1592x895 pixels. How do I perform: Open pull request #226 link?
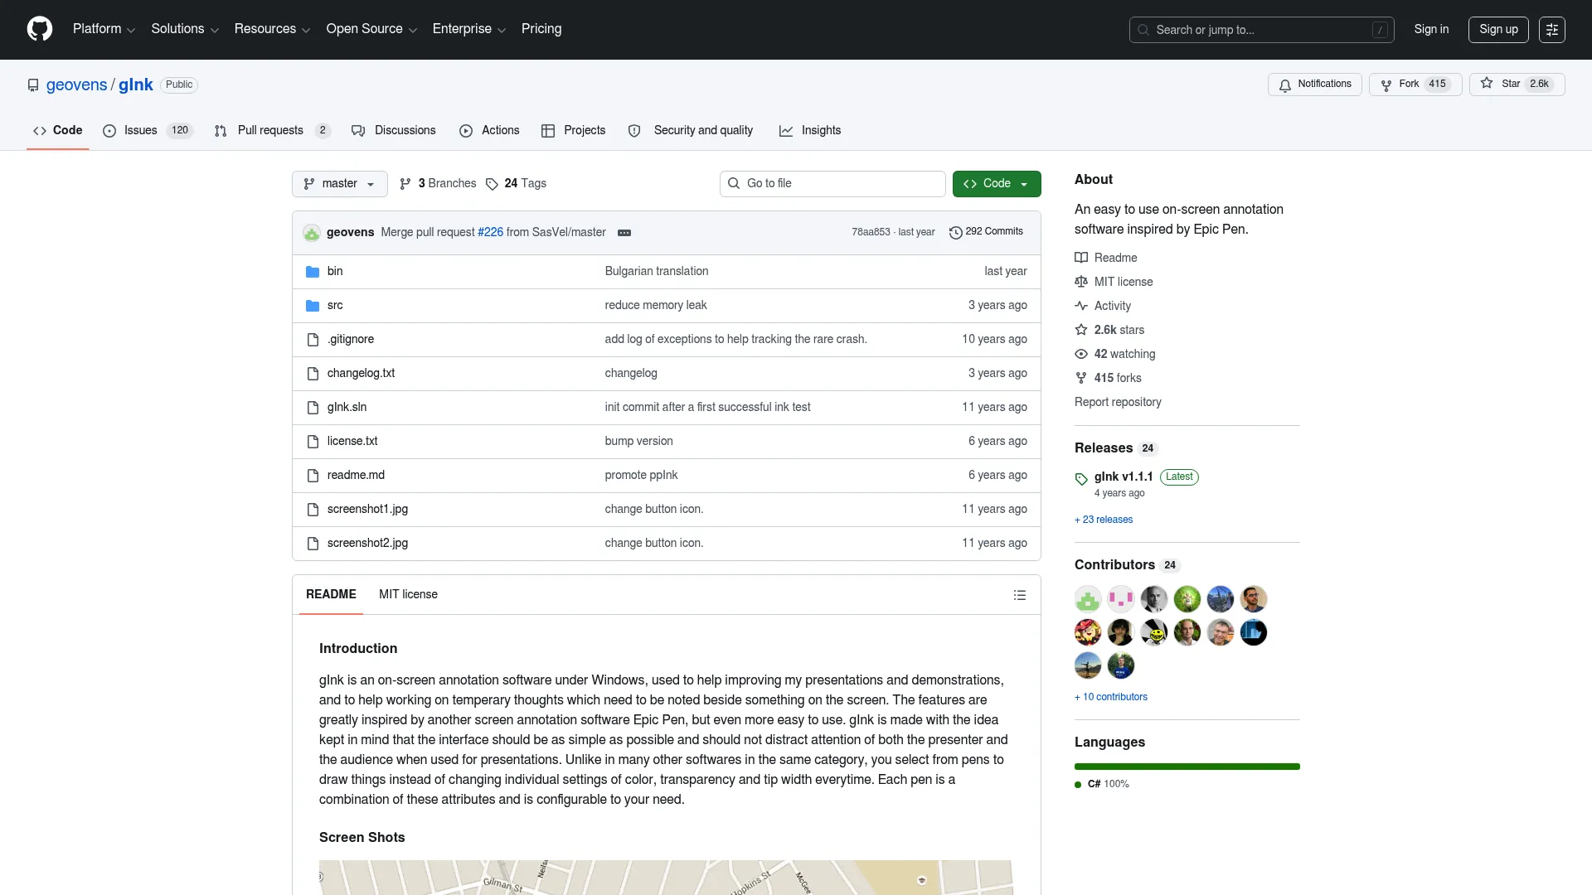point(490,233)
